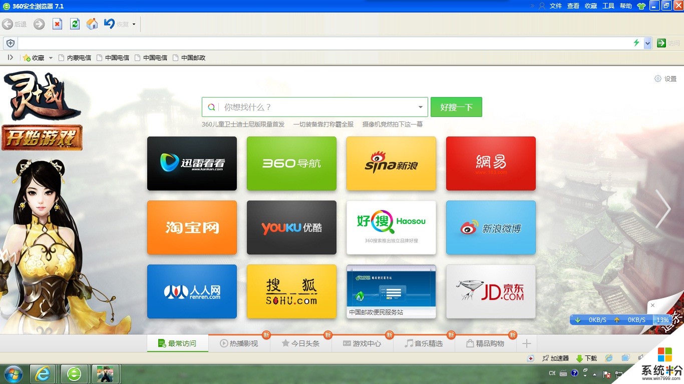This screenshot has height=384, width=684.
Task: Open the 帮助 menu
Action: click(x=626, y=6)
